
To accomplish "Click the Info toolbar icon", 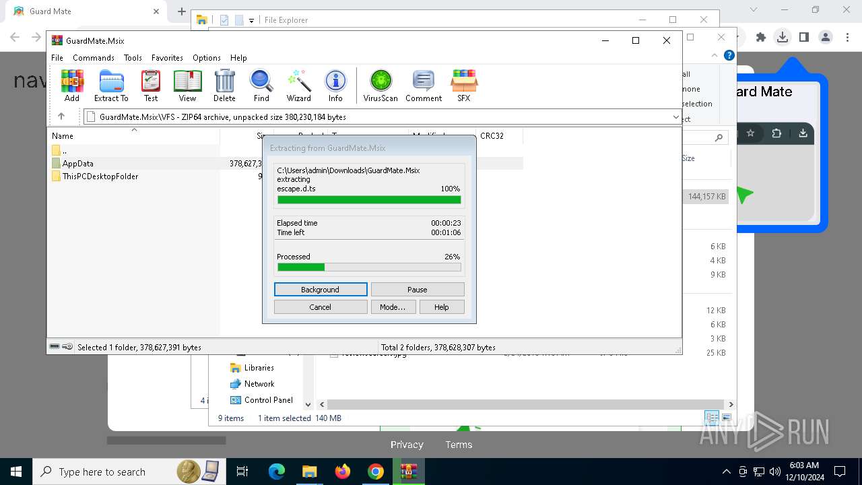I will click(x=335, y=86).
